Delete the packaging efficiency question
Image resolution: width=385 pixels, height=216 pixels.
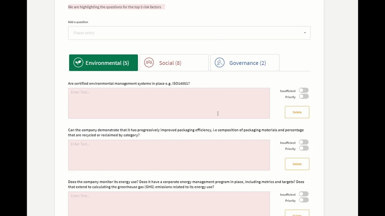[x=297, y=164]
